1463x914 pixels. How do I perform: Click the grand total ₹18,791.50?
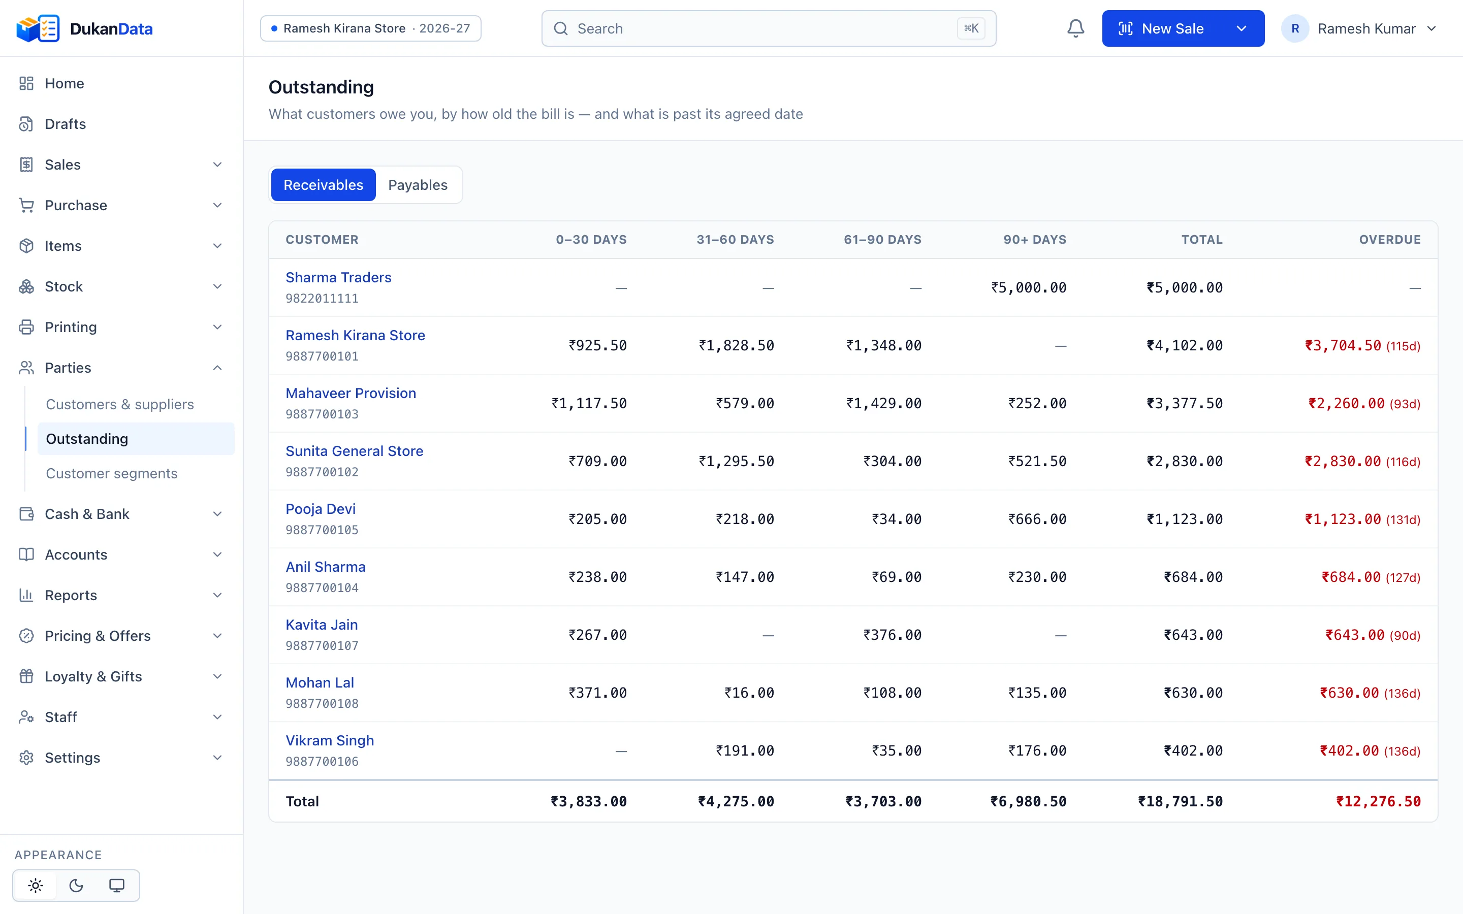1180,802
